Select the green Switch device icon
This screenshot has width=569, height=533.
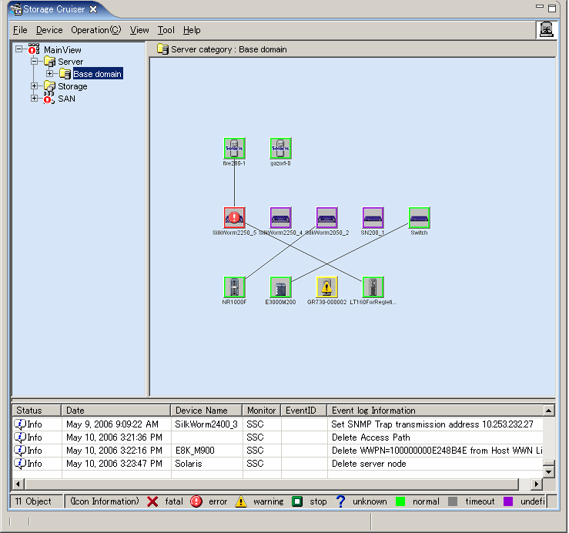coord(419,217)
